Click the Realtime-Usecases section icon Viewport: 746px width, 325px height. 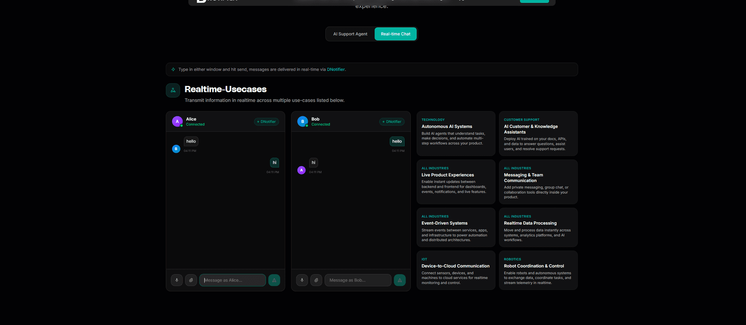(173, 90)
